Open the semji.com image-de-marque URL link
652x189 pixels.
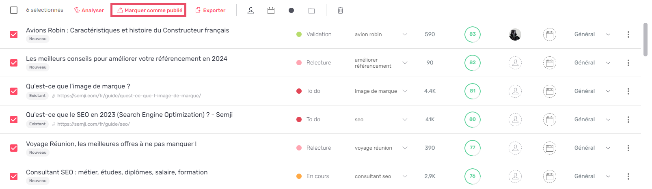pyautogui.click(x=129, y=96)
